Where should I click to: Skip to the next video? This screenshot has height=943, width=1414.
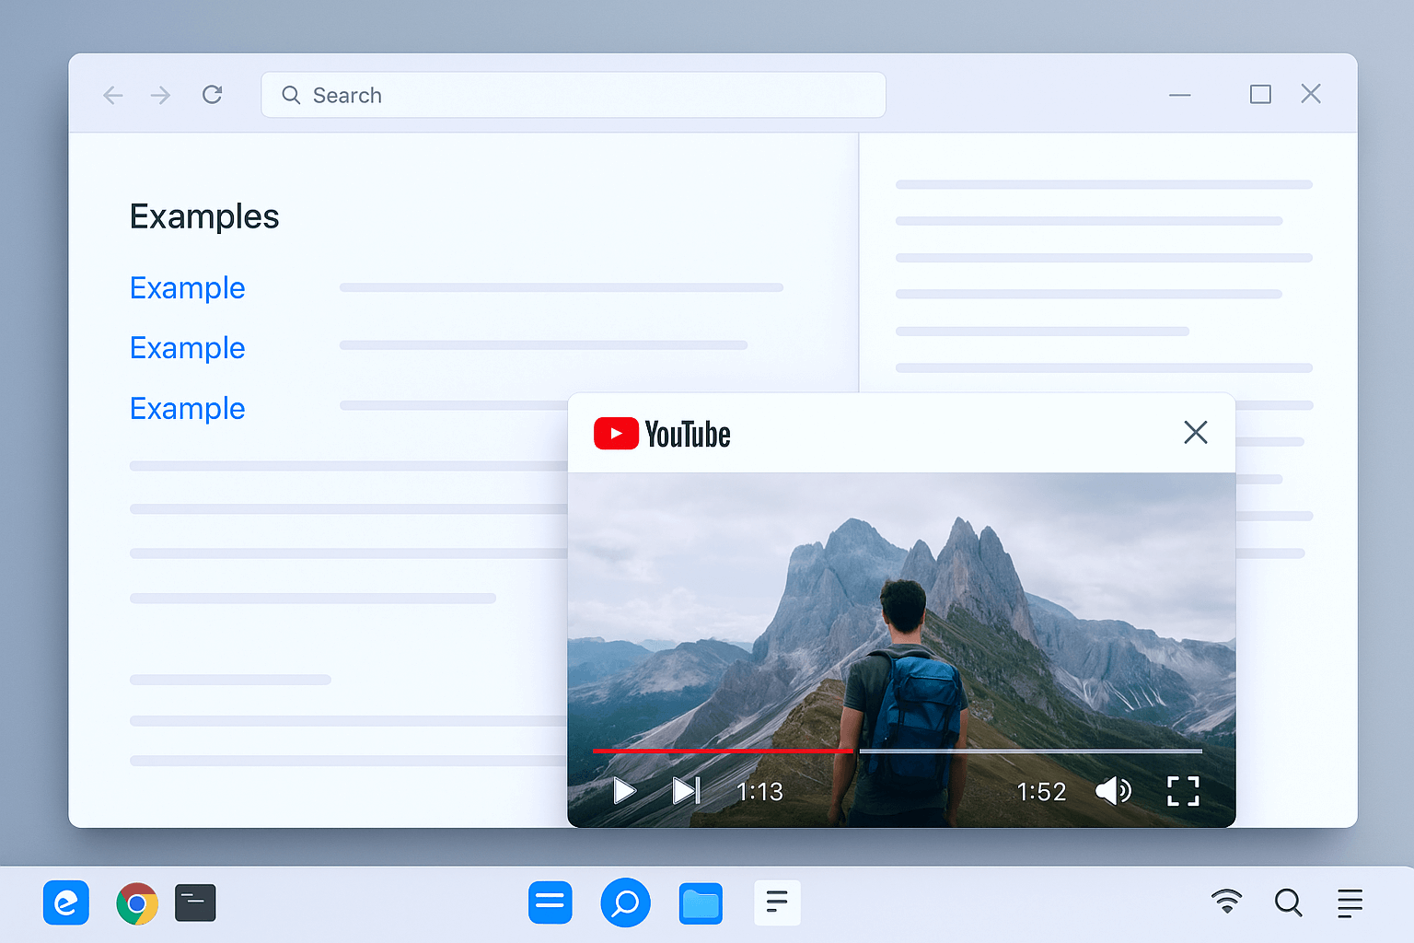point(687,791)
